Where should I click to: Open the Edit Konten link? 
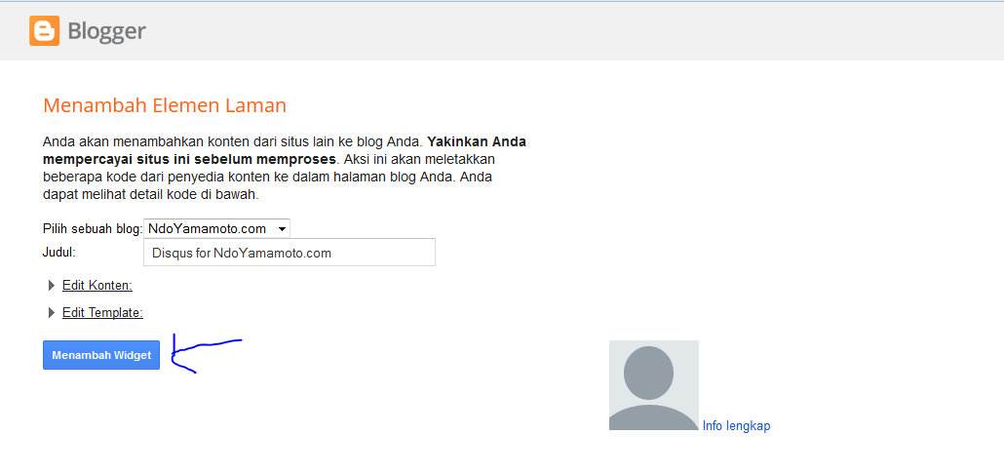(x=97, y=285)
